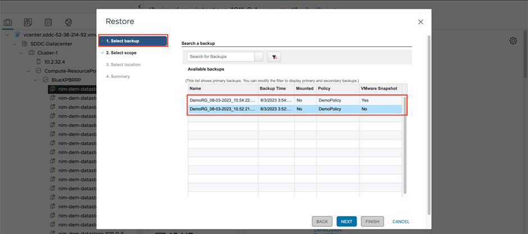Open the Networking inventory view icon
Viewport: 528px width, 234px height.
coord(69,22)
